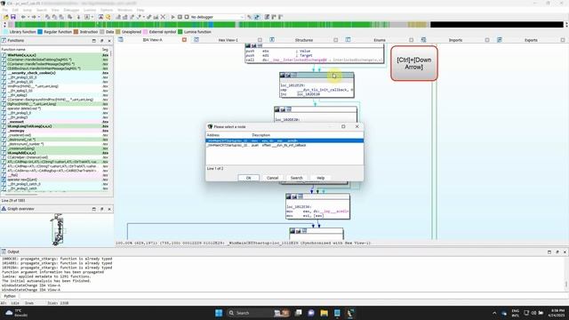Close the IDA View-A tab
The image size is (569, 320).
[184, 40]
